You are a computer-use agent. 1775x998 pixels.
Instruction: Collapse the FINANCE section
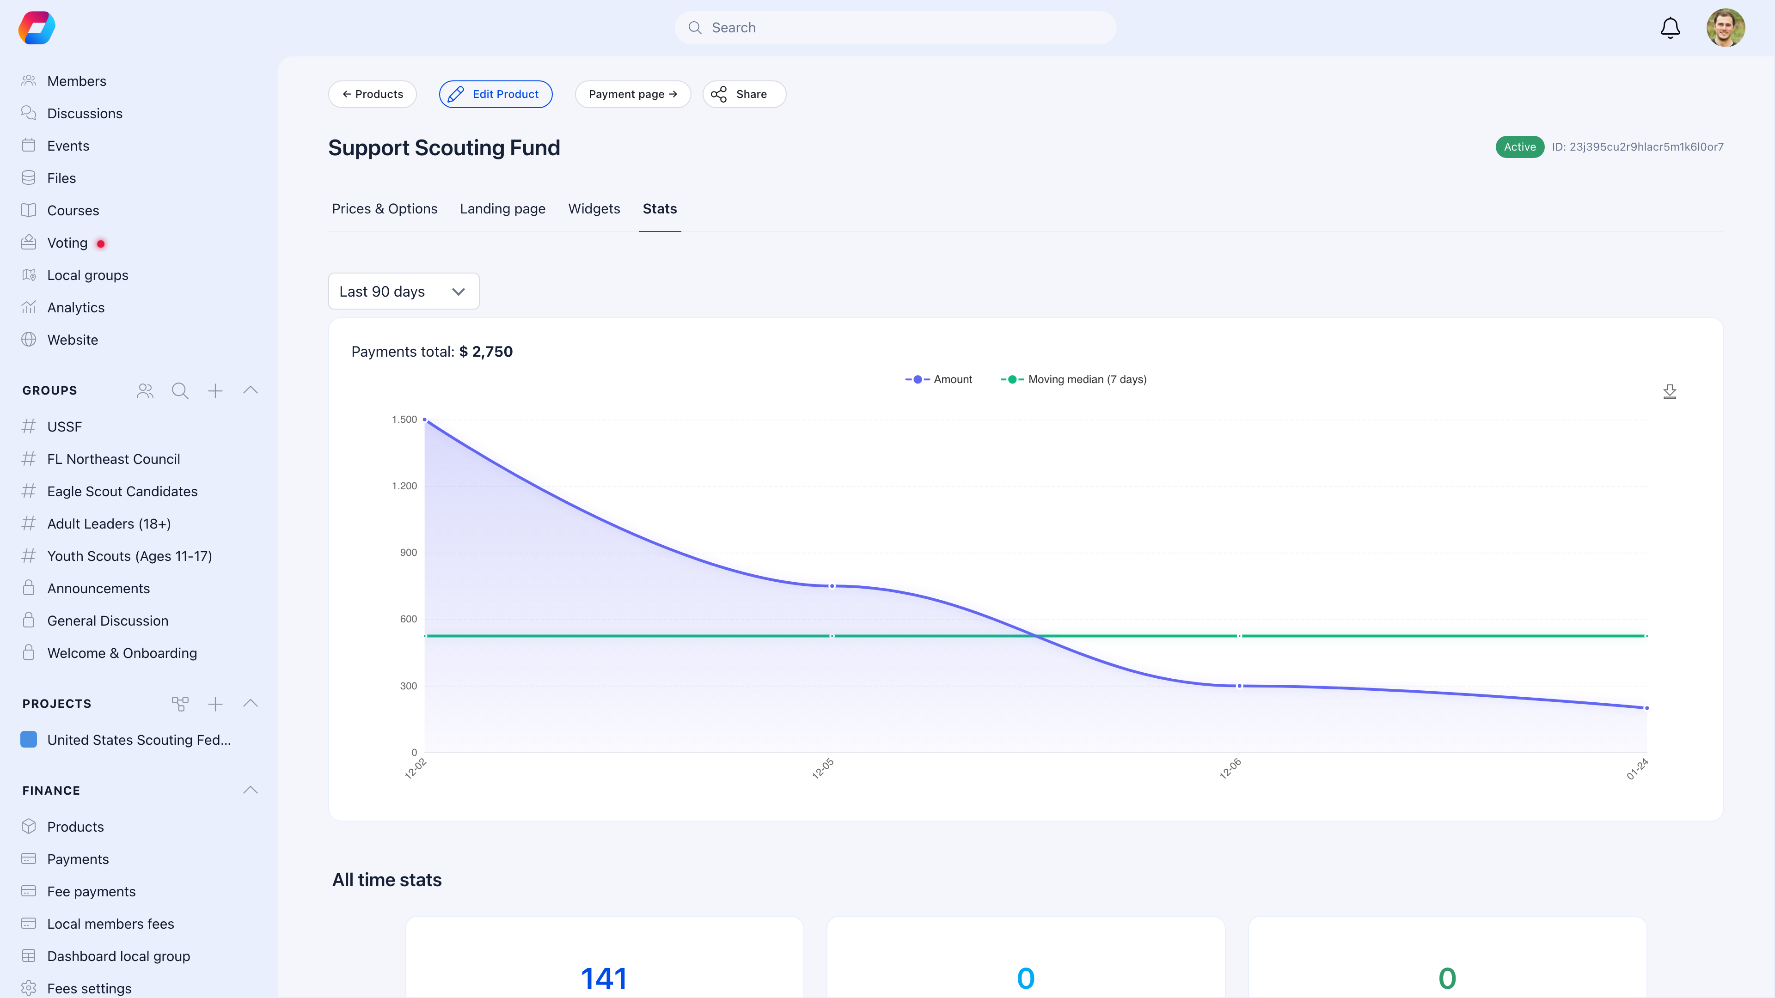(250, 790)
